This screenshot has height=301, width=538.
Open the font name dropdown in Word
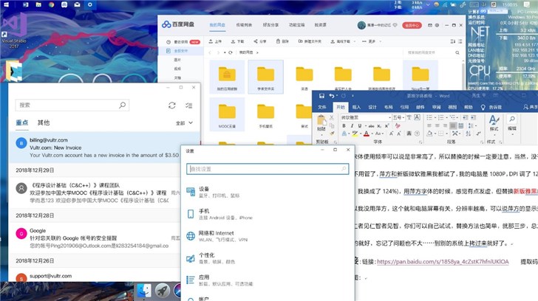[x=389, y=117]
